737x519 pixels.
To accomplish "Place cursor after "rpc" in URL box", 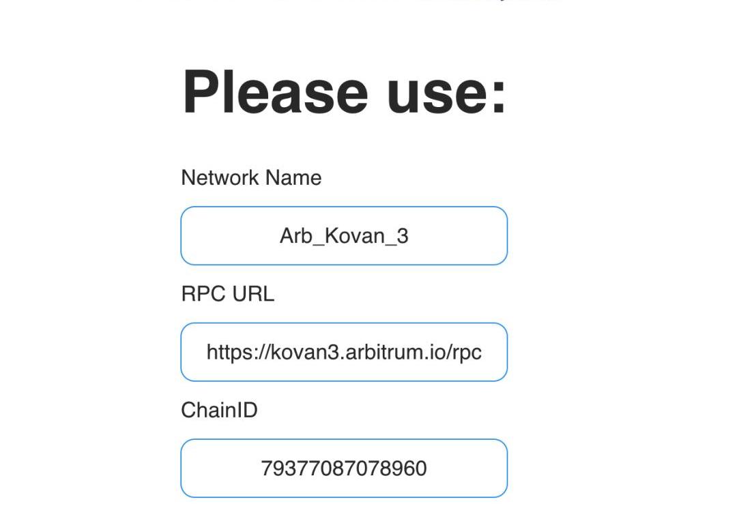I will coord(482,352).
